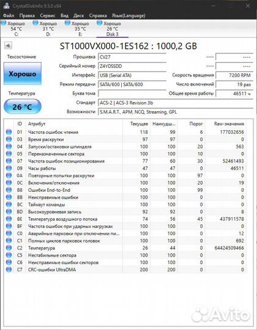This screenshot has height=330, width=257.
Task: Open the Вид menu
Action: (64, 15)
